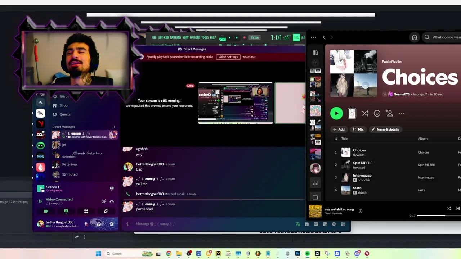The image size is (461, 259).
Task: Open more options for Choices playlist
Action: pos(402,113)
